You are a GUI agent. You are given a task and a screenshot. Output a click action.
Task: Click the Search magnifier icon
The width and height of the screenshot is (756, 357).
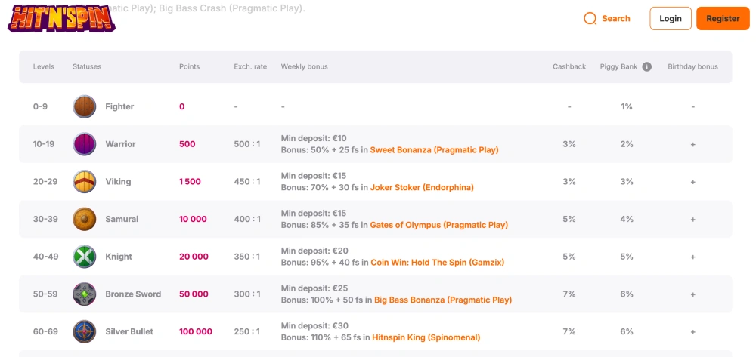coord(590,19)
